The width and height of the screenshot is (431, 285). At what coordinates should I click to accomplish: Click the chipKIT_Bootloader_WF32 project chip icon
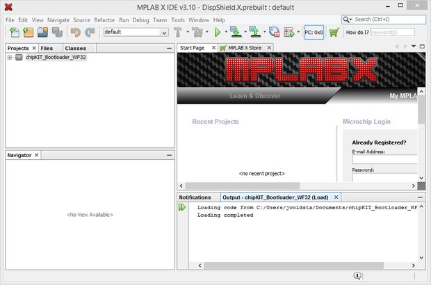(x=19, y=57)
